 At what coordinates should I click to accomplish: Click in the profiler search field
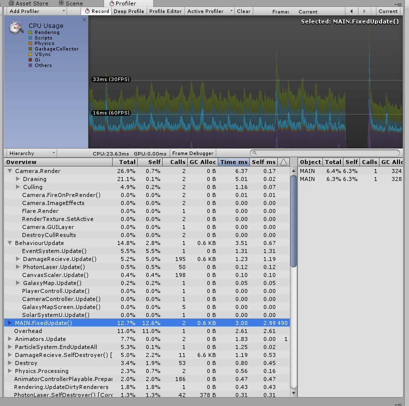(x=325, y=153)
